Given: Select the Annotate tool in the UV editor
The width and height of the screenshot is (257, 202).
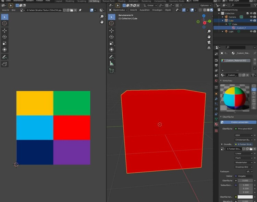Looking at the screenshot, I should [4, 57].
